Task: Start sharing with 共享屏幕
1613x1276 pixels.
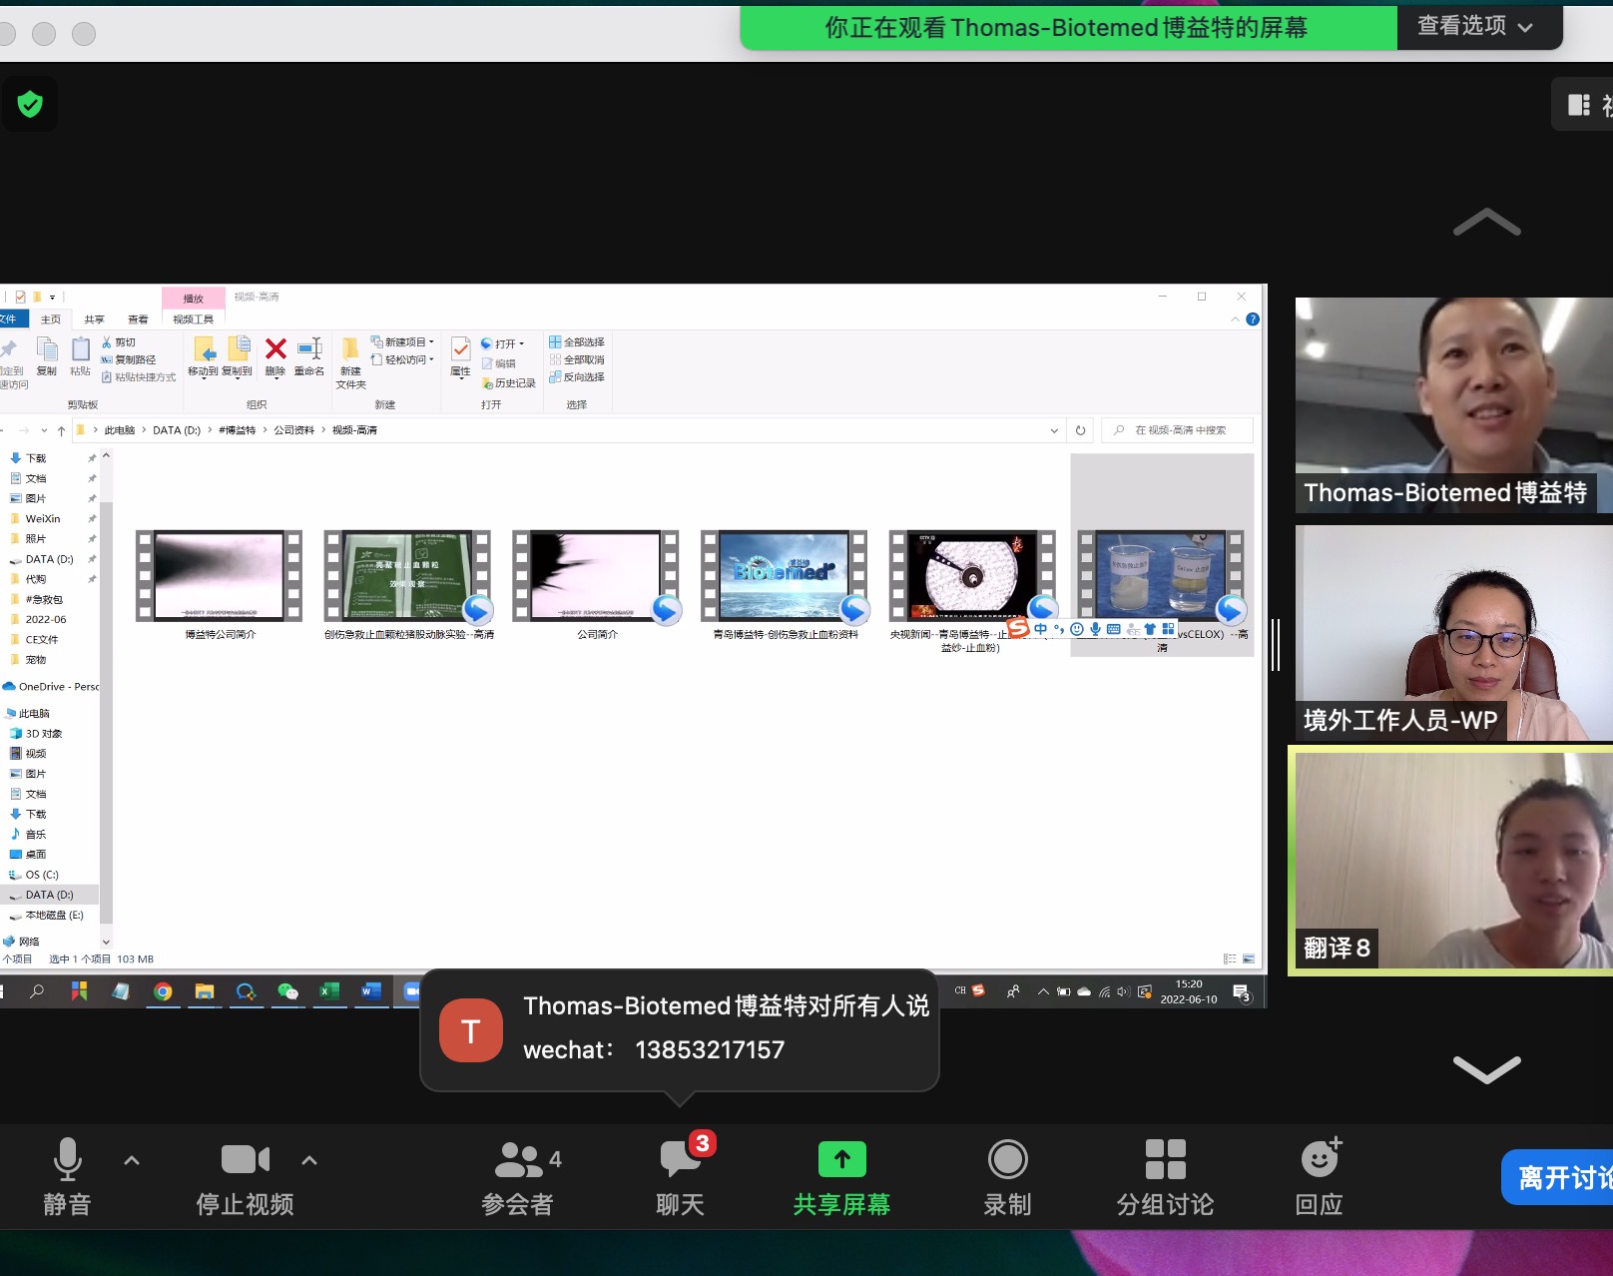Action: coord(842,1175)
